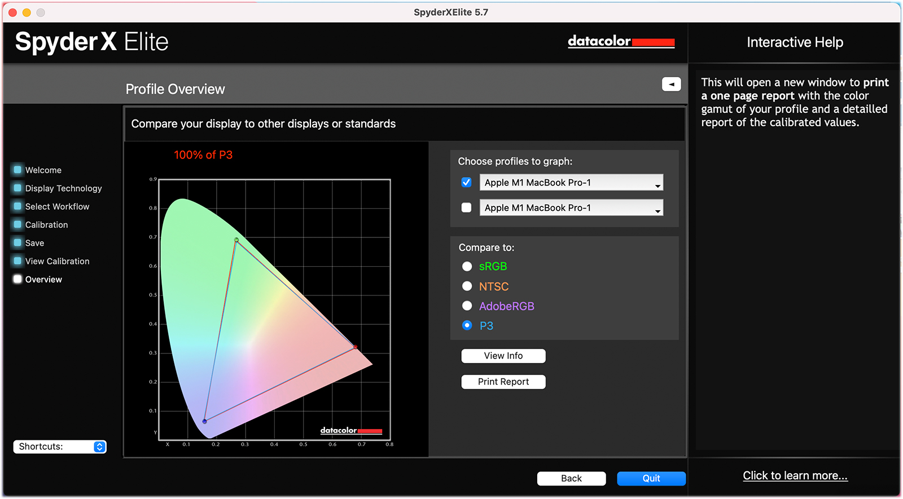Screen dimensions: 903x499
Task: Click the Choose profiles to graph label
Action: click(515, 161)
